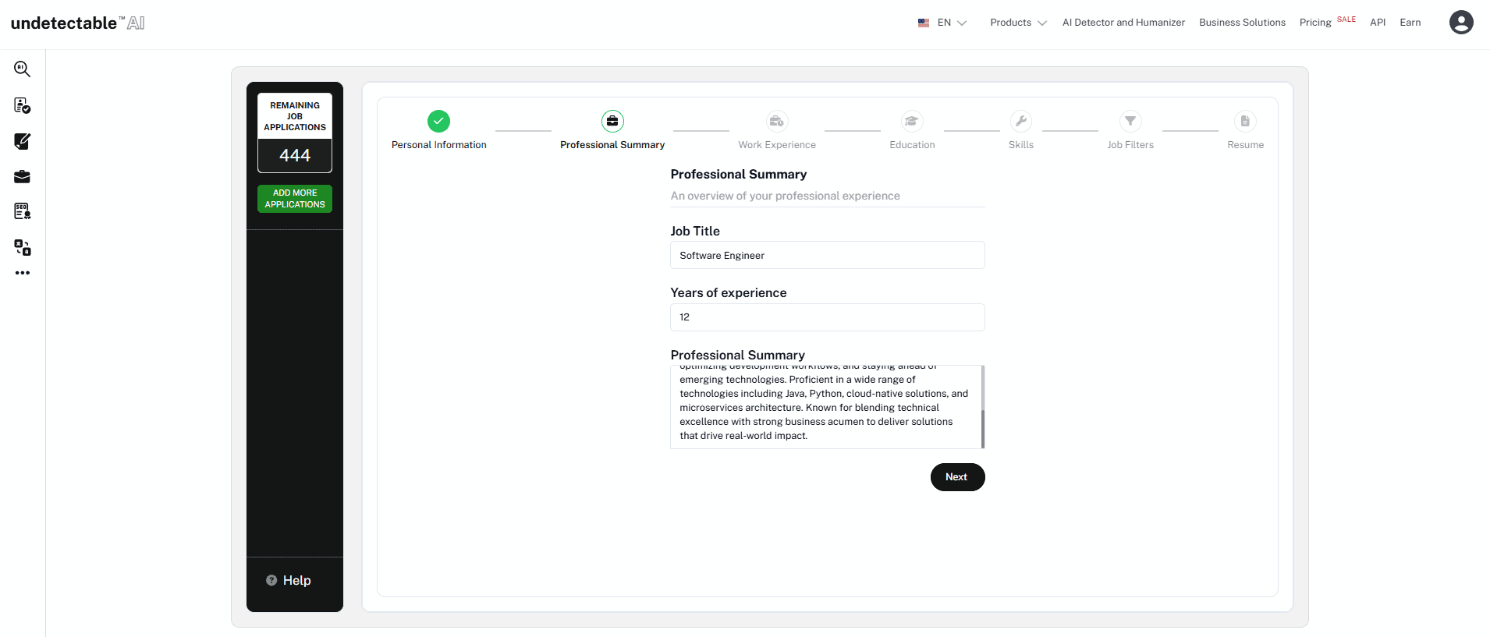The height and width of the screenshot is (637, 1490).
Task: Go to Business Solutions
Action: pos(1242,23)
